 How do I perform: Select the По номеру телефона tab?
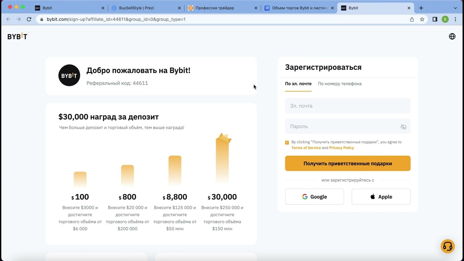click(340, 84)
